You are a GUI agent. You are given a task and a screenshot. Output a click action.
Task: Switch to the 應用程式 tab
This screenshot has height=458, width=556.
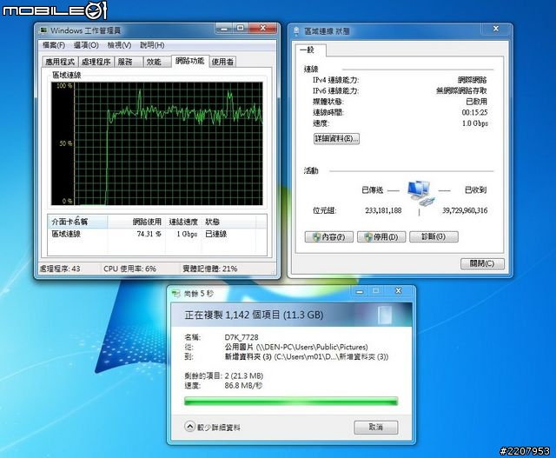[59, 62]
